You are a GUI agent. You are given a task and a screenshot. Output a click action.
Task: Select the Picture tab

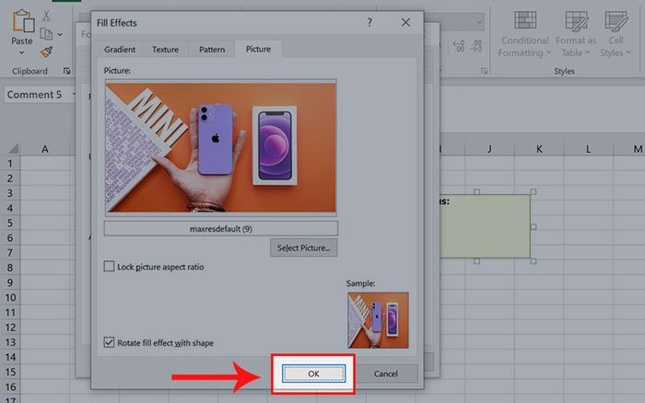258,49
